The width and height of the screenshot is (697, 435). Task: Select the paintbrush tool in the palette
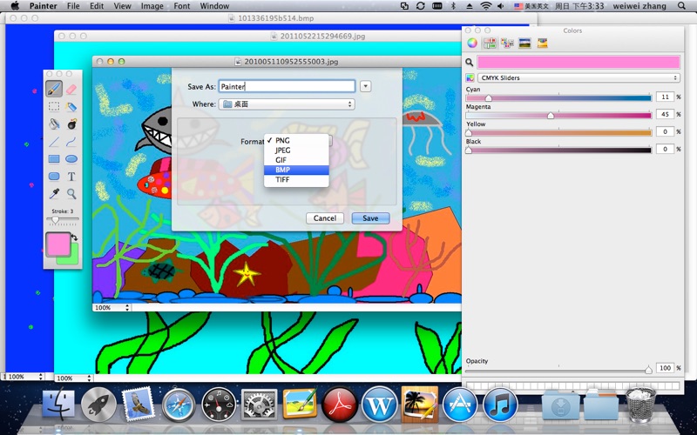54,89
